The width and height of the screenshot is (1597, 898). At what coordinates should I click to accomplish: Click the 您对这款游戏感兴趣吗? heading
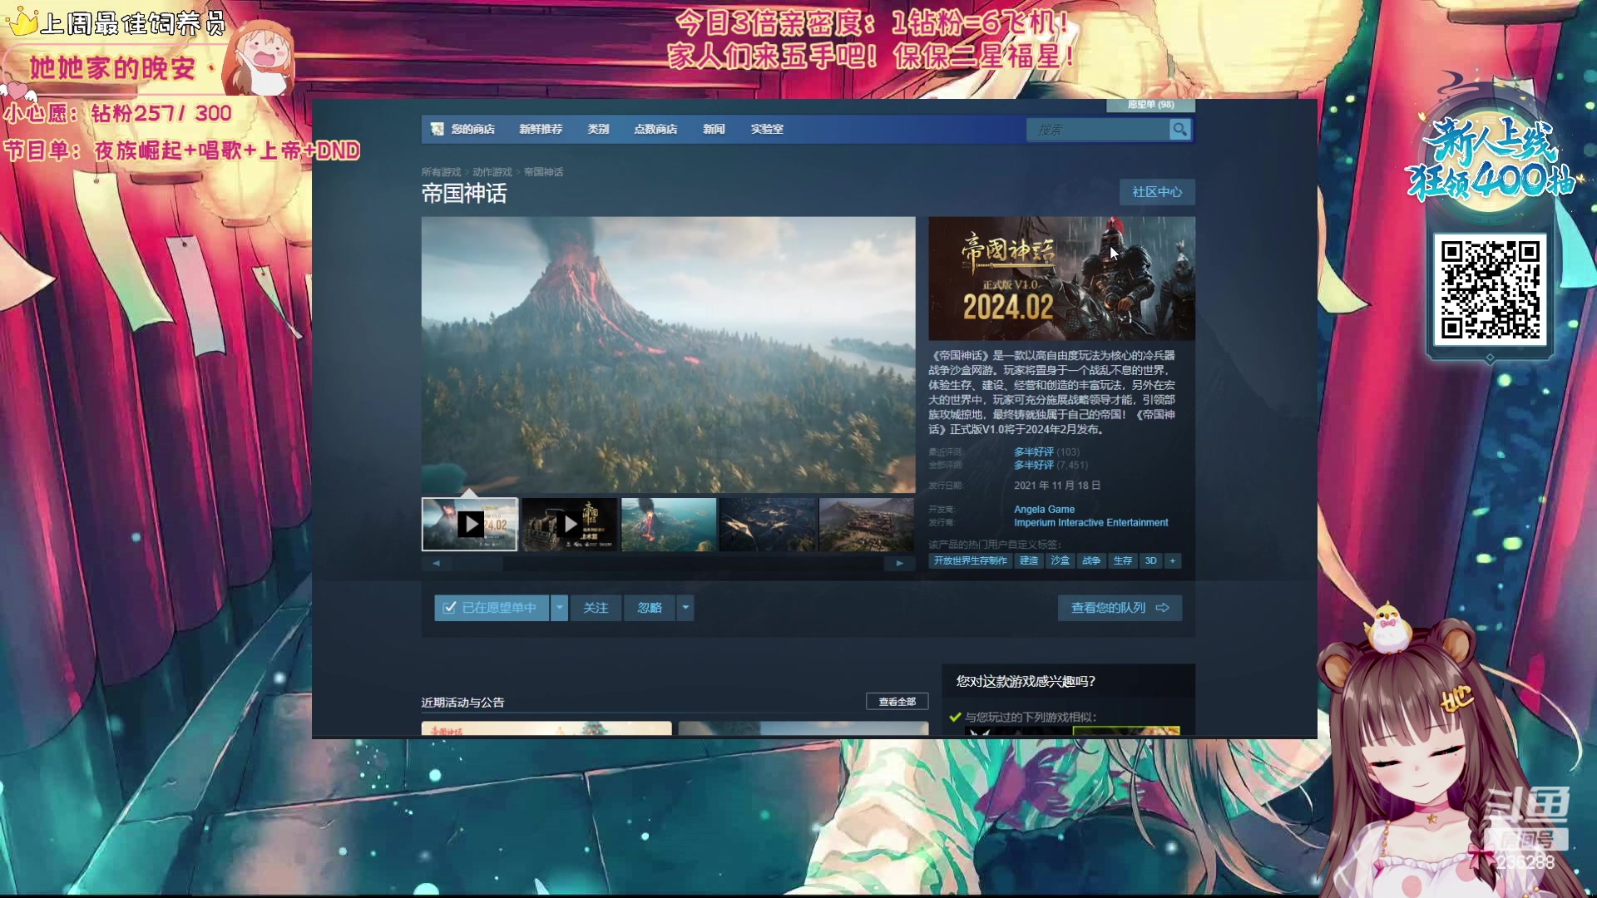[1026, 682]
